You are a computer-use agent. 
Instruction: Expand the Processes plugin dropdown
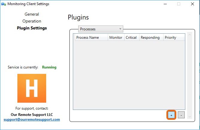pyautogui.click(x=101, y=29)
